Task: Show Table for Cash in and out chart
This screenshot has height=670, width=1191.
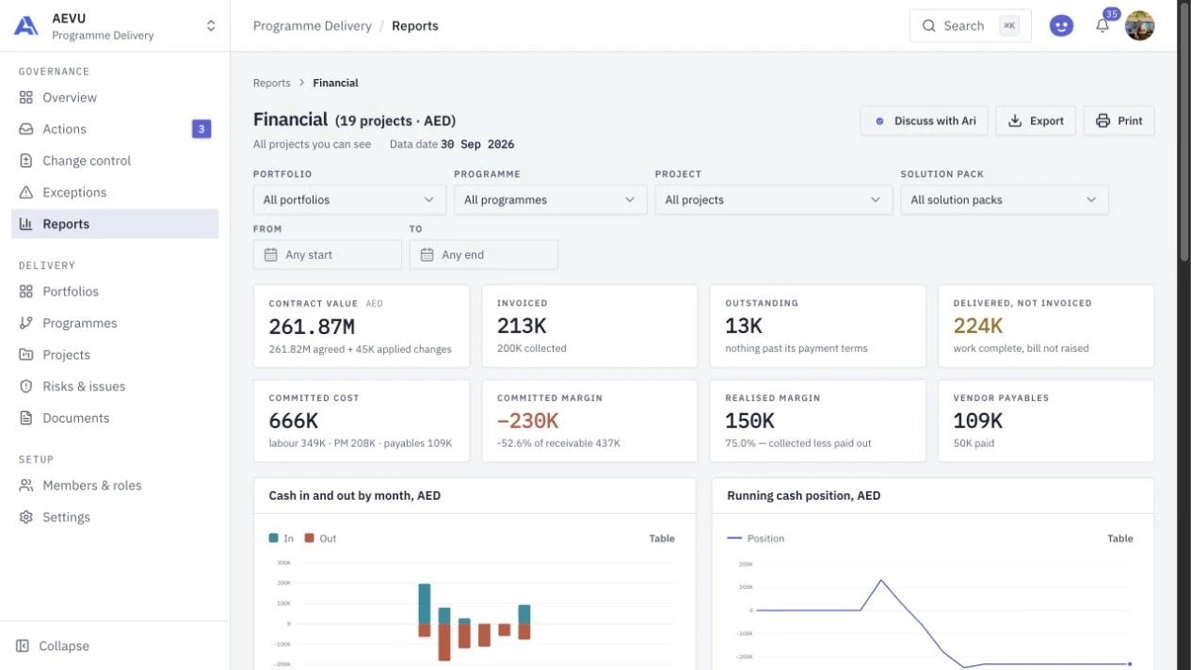Action: coord(662,538)
